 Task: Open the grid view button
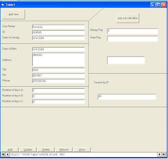tap(14, 14)
